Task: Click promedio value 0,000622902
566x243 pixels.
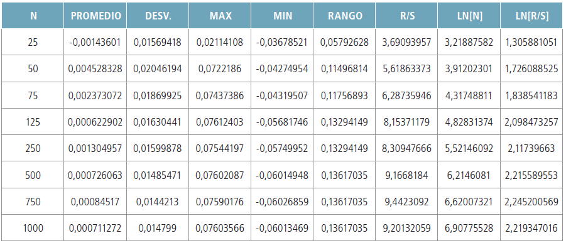Action: pos(95,122)
